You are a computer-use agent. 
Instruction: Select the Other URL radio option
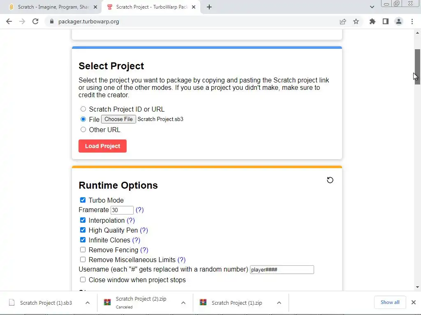[83, 130]
